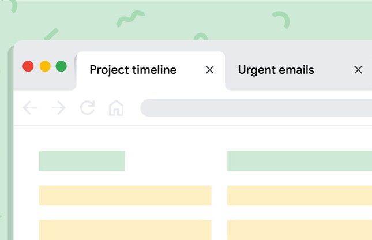The height and width of the screenshot is (240, 372).
Task: Click the wavy squiggle above Project timeline tab
Action: (x=130, y=20)
